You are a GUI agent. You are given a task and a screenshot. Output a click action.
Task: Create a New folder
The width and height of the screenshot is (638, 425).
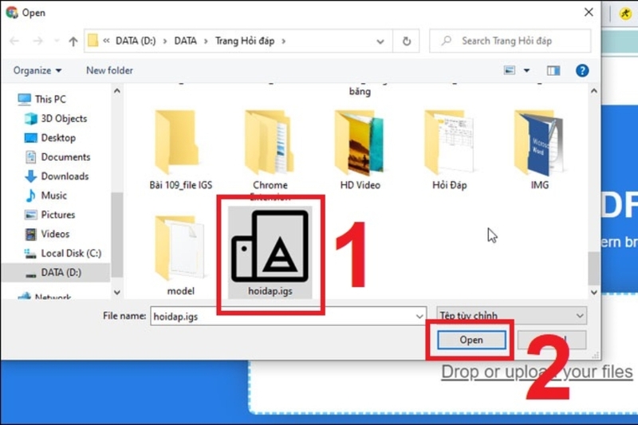coord(109,70)
